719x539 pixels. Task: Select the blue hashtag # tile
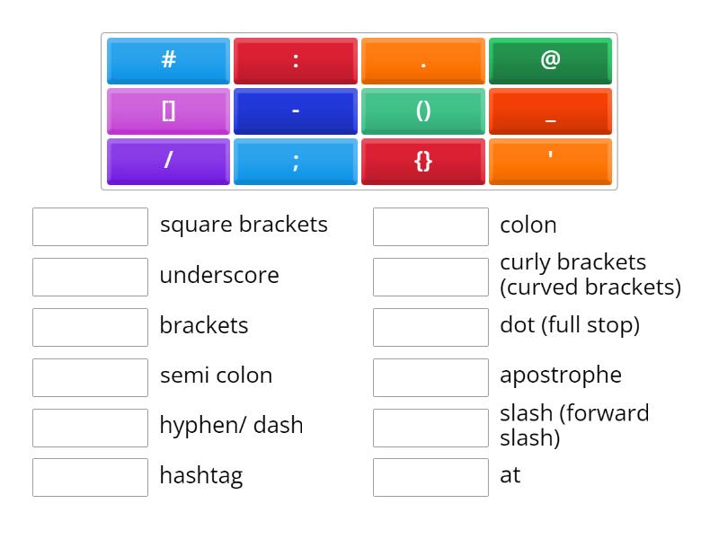click(x=168, y=61)
